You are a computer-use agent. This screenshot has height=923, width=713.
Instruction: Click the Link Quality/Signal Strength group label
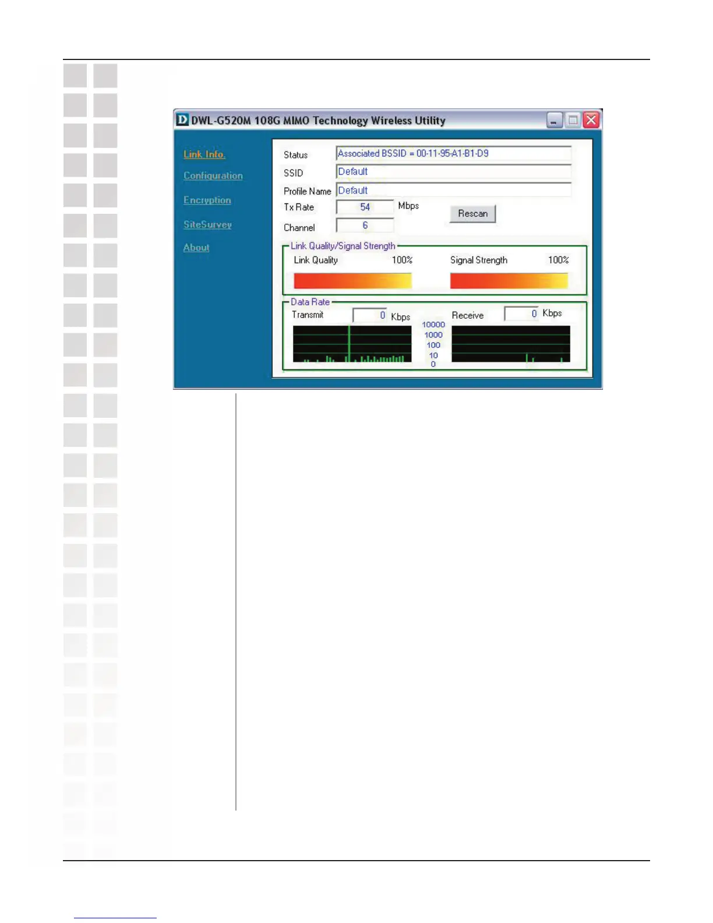click(343, 246)
